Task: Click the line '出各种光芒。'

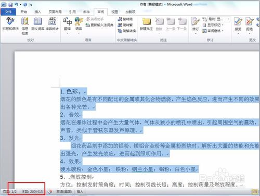Action: coord(75,107)
